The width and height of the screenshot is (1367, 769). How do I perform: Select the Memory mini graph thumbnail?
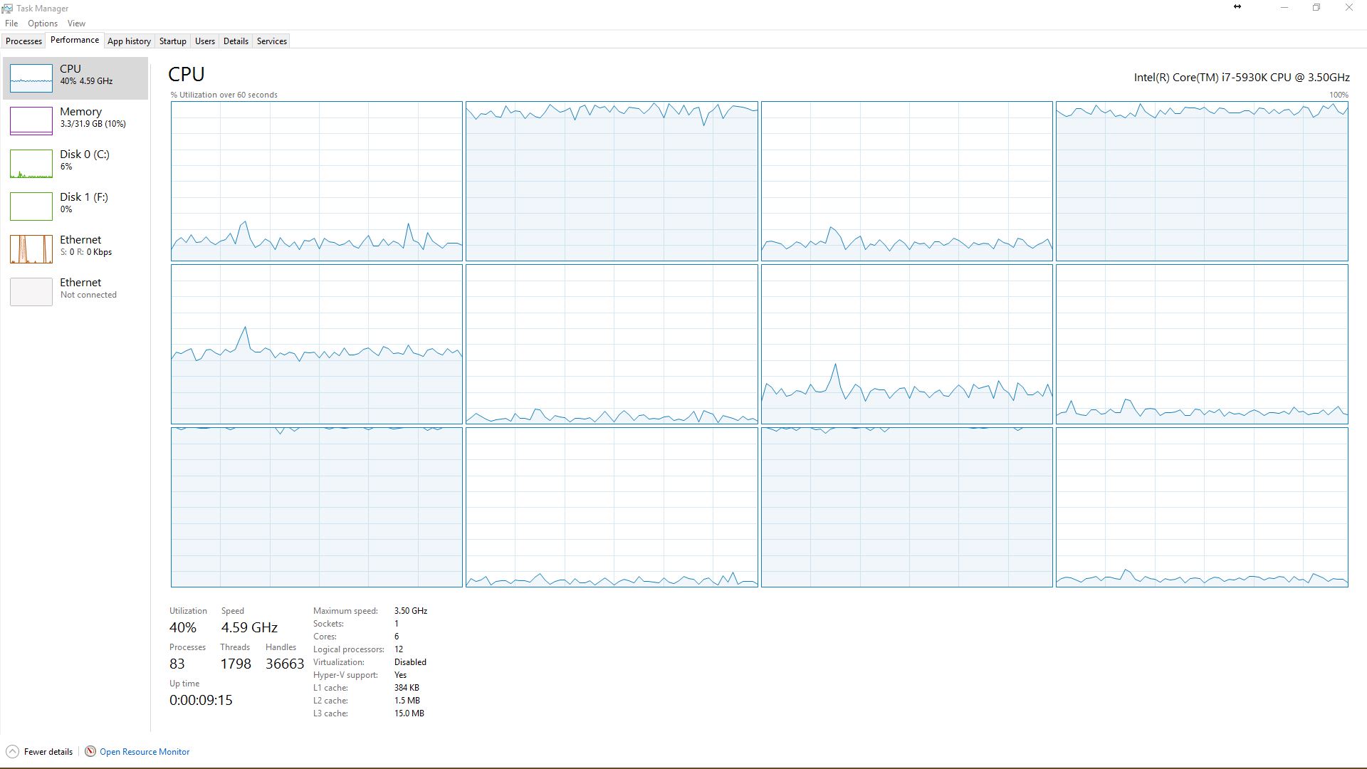tap(31, 120)
